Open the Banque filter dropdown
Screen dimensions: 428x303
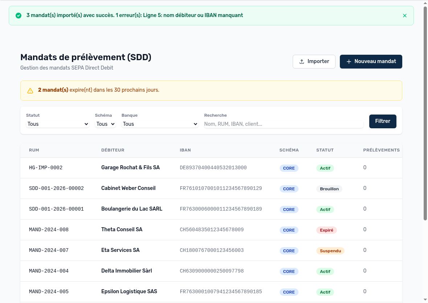(x=160, y=124)
